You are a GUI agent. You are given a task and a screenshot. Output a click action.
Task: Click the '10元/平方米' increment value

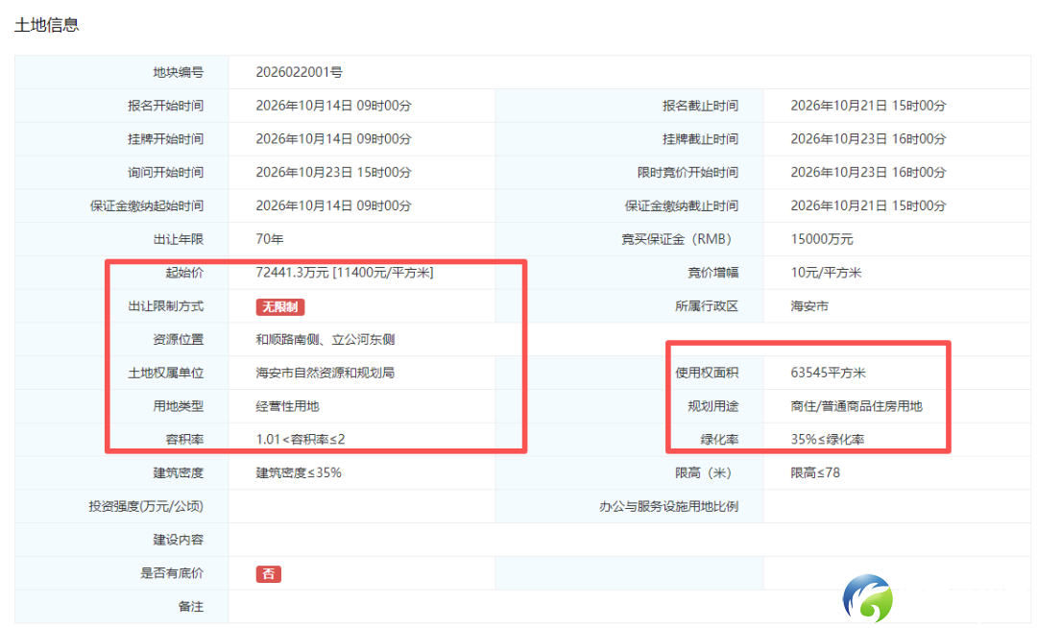[x=826, y=273]
